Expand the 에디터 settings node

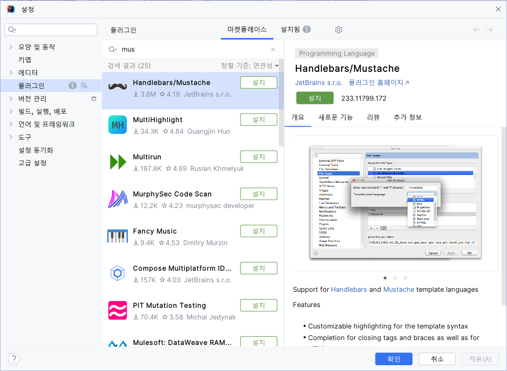11,73
